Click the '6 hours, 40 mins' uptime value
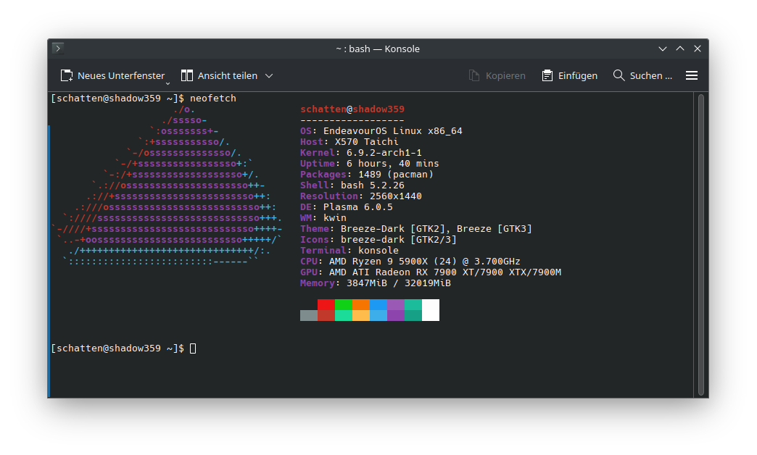The width and height of the screenshot is (757, 455). [x=392, y=164]
